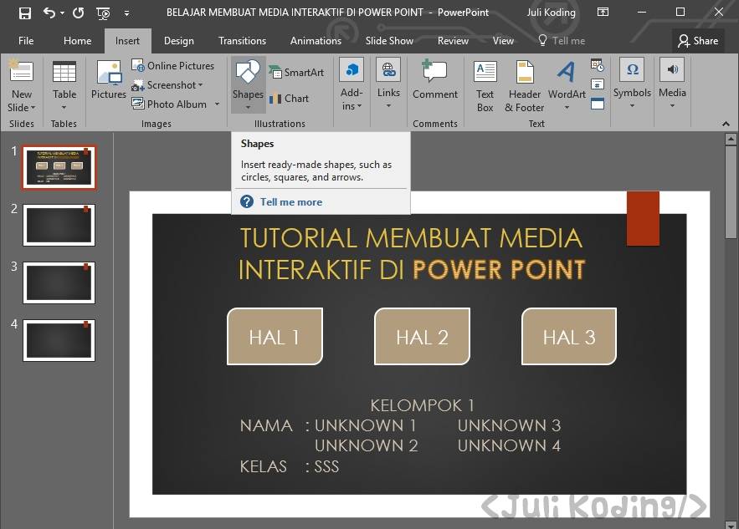Click the Undo arrow icon
This screenshot has height=529, width=739.
pyautogui.click(x=49, y=13)
